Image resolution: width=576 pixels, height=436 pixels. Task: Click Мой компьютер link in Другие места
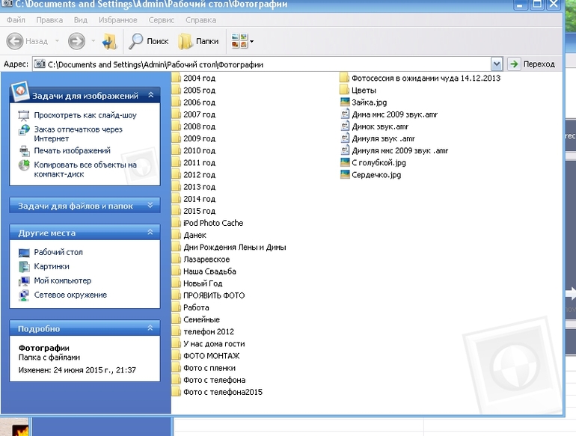tap(62, 280)
